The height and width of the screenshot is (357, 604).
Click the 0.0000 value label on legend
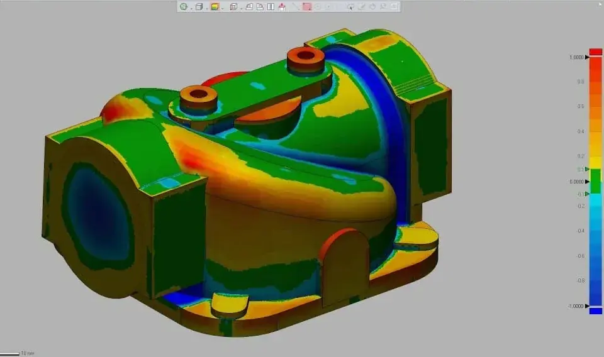tap(577, 182)
